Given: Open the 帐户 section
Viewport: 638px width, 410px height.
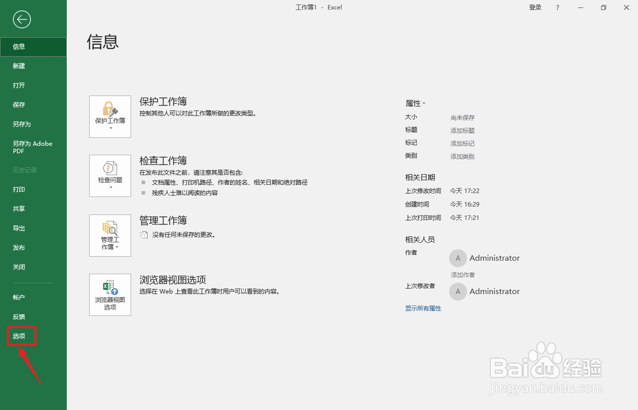Looking at the screenshot, I should (18, 297).
